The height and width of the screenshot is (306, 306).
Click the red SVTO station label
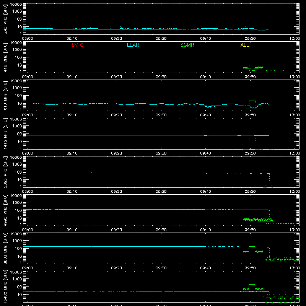tap(78, 45)
